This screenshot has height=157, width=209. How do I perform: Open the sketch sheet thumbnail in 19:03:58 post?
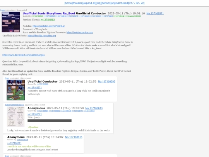pyautogui.click(x=16, y=117)
